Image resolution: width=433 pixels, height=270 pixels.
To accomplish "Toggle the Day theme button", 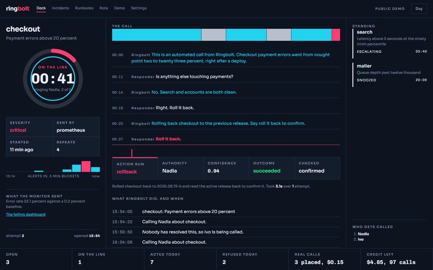I will pyautogui.click(x=418, y=9).
